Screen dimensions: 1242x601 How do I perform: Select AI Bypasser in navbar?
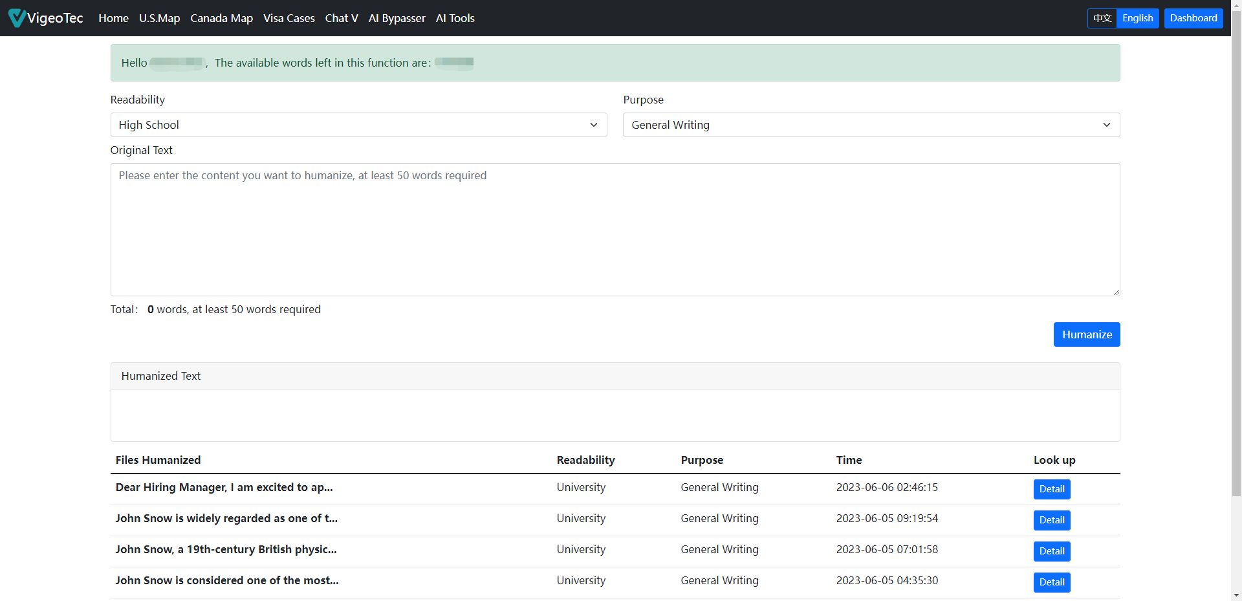coord(397,18)
